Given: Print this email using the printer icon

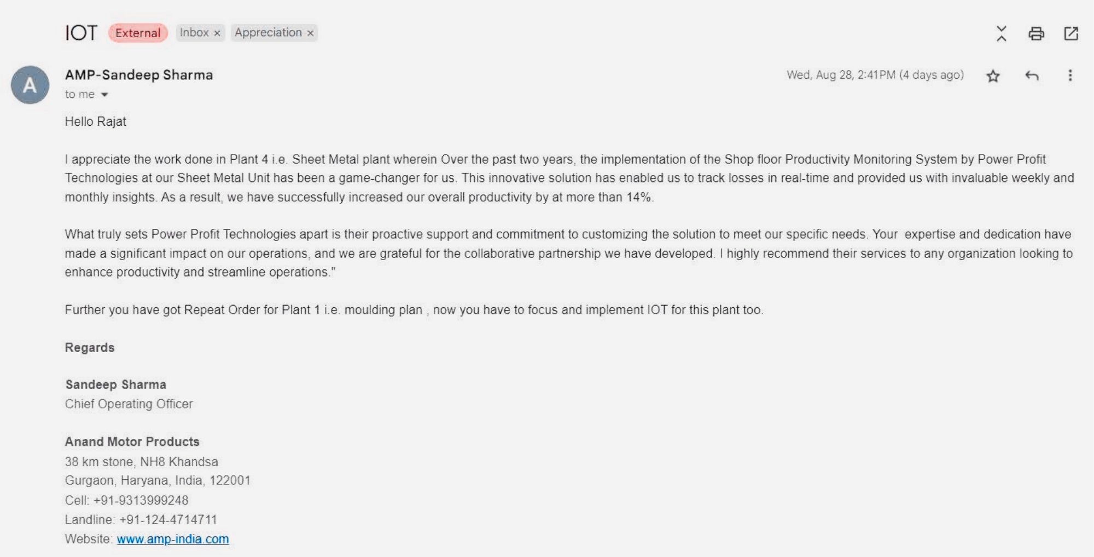Looking at the screenshot, I should 1035,34.
